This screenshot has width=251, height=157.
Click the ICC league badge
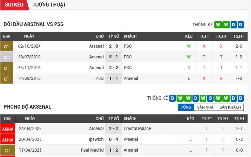click(x=7, y=57)
